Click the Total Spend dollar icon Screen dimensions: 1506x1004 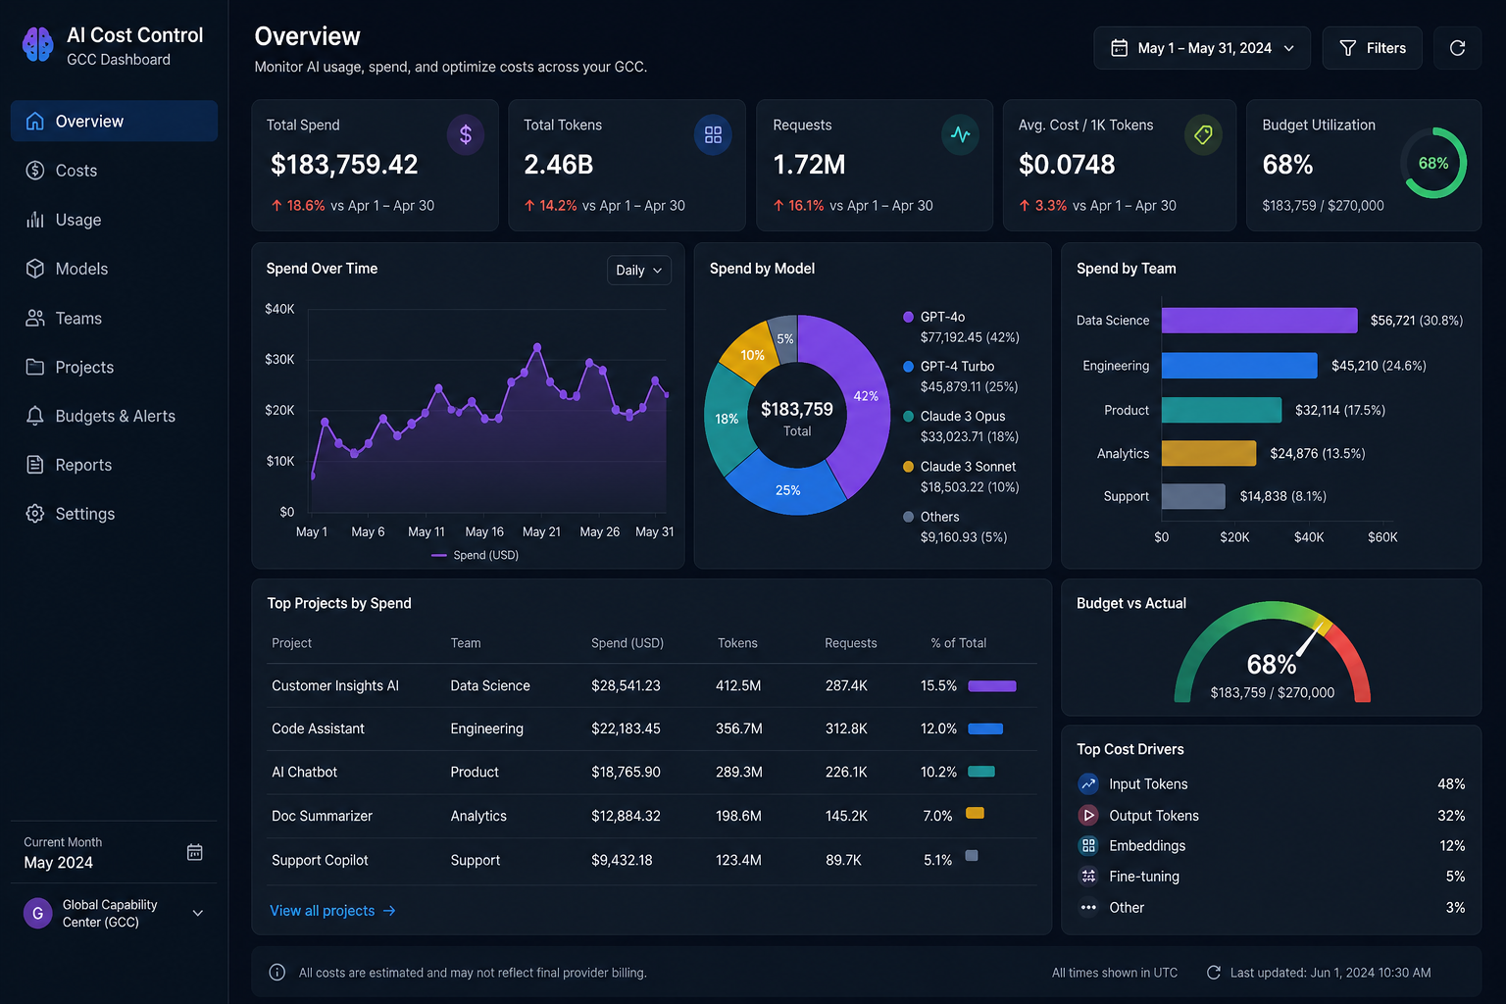coord(466,134)
